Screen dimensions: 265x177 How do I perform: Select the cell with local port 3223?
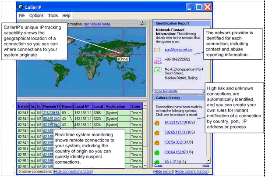(x=99, y=119)
